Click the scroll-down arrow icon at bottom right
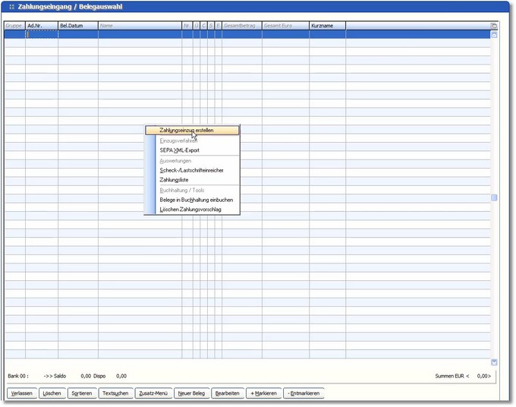 pyautogui.click(x=495, y=362)
